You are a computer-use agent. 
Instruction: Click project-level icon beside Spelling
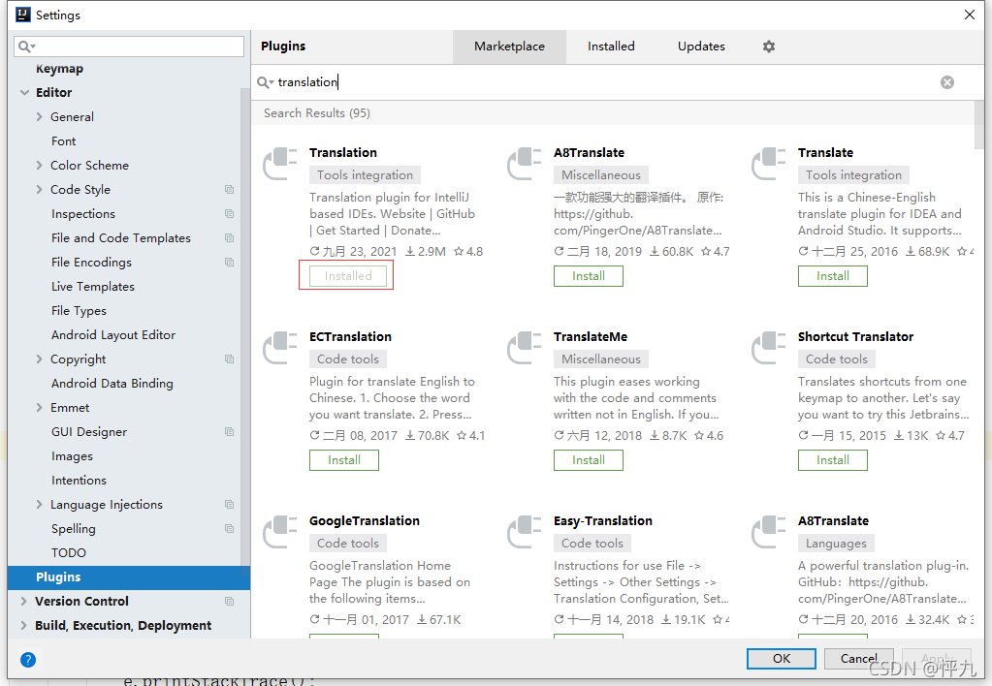click(229, 529)
